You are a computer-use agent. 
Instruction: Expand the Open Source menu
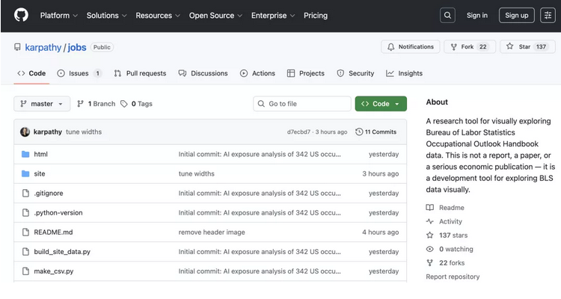tap(215, 16)
